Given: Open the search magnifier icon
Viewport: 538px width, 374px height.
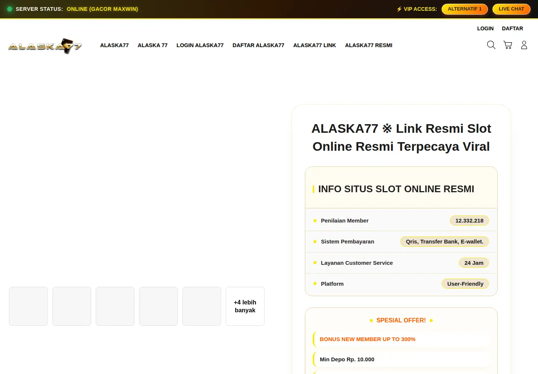Looking at the screenshot, I should [491, 45].
